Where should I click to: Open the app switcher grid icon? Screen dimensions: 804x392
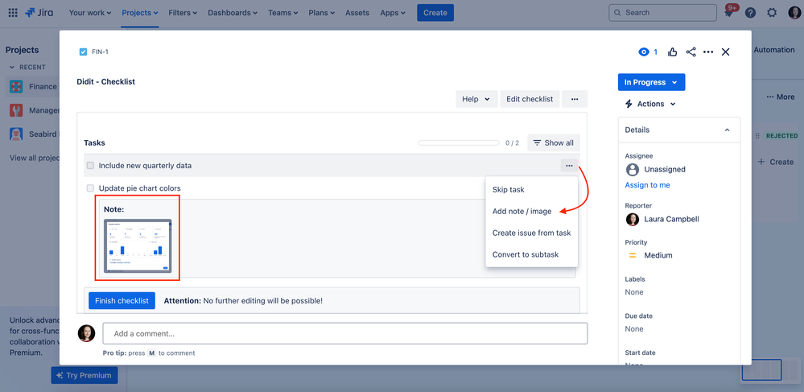(14, 13)
